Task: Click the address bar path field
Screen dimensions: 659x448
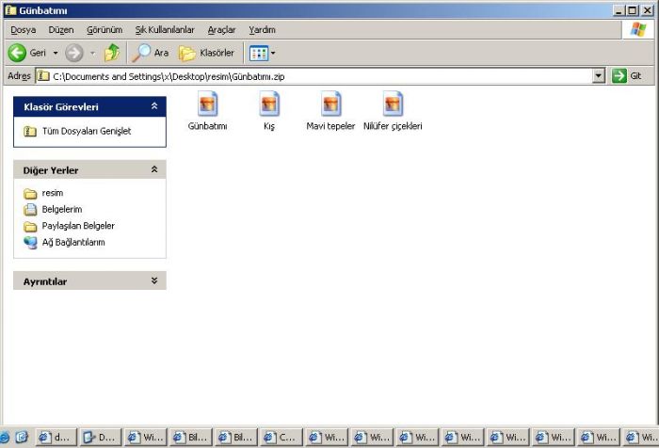Action: tap(311, 75)
